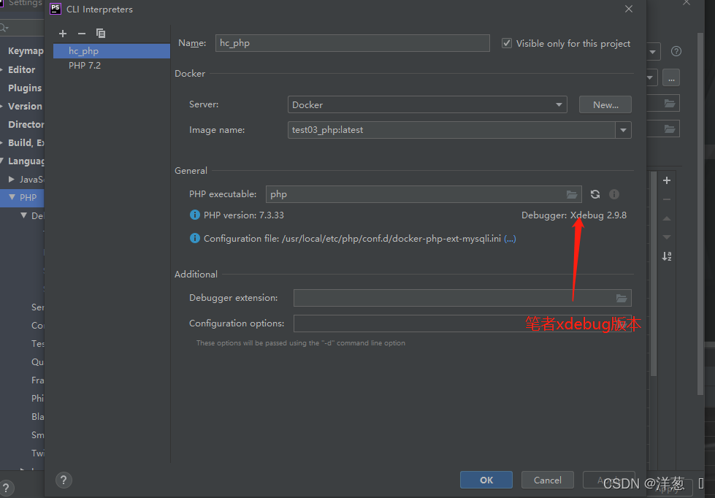Select hc_php interpreter in list

pyautogui.click(x=112, y=51)
